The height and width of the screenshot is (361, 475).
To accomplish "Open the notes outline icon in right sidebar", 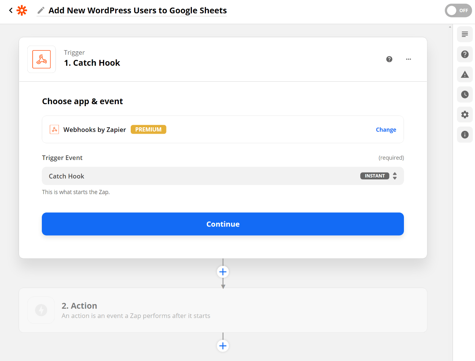I will (465, 34).
